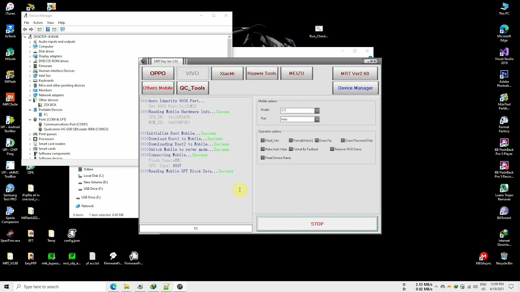Image resolution: width=520 pixels, height=292 pixels.
Task: Open the HiSuite desktop shortcut
Action: (x=10, y=54)
